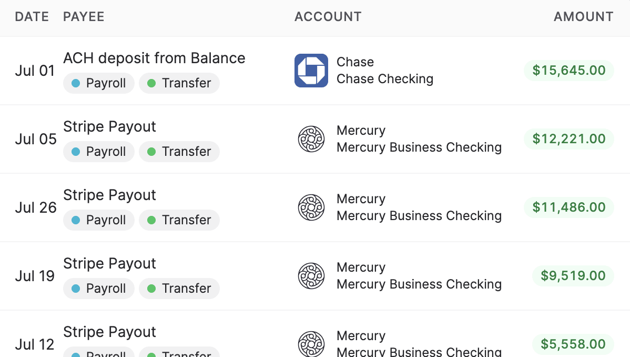Click the $15,645.00 amount badge
The image size is (630, 357).
pos(568,70)
